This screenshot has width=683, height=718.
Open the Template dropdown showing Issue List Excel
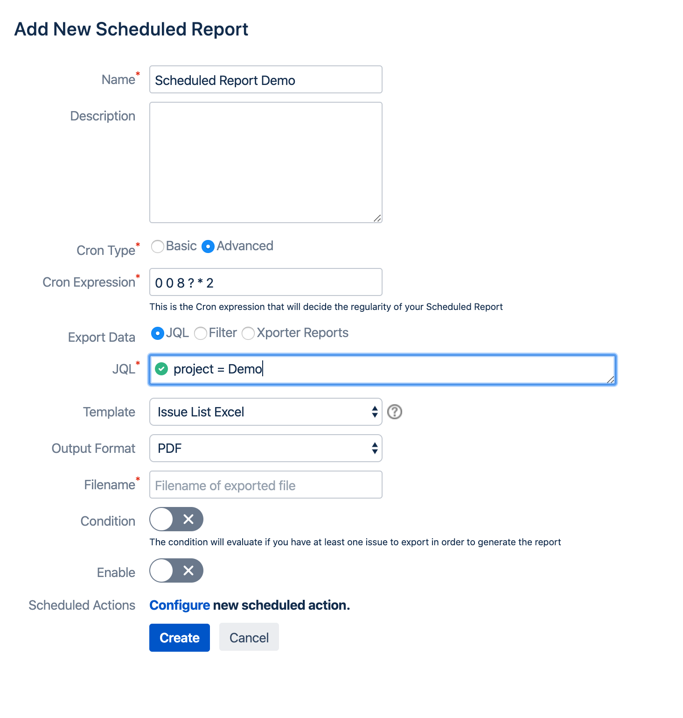click(x=265, y=412)
